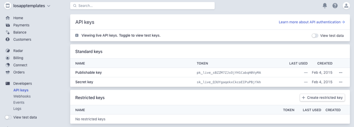354x127 pixels.
Task: Open the Developers section
Action: pos(22,84)
